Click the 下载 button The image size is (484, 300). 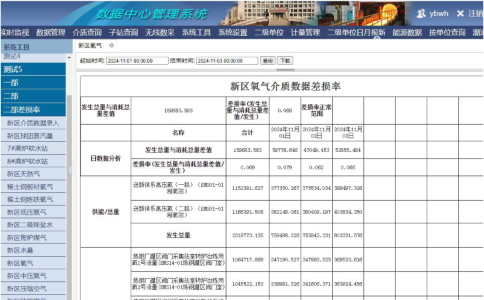tap(285, 61)
